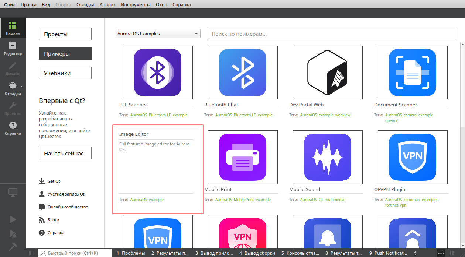Toggle the left sidebar visibility button
465x257 pixels.
pos(31,253)
